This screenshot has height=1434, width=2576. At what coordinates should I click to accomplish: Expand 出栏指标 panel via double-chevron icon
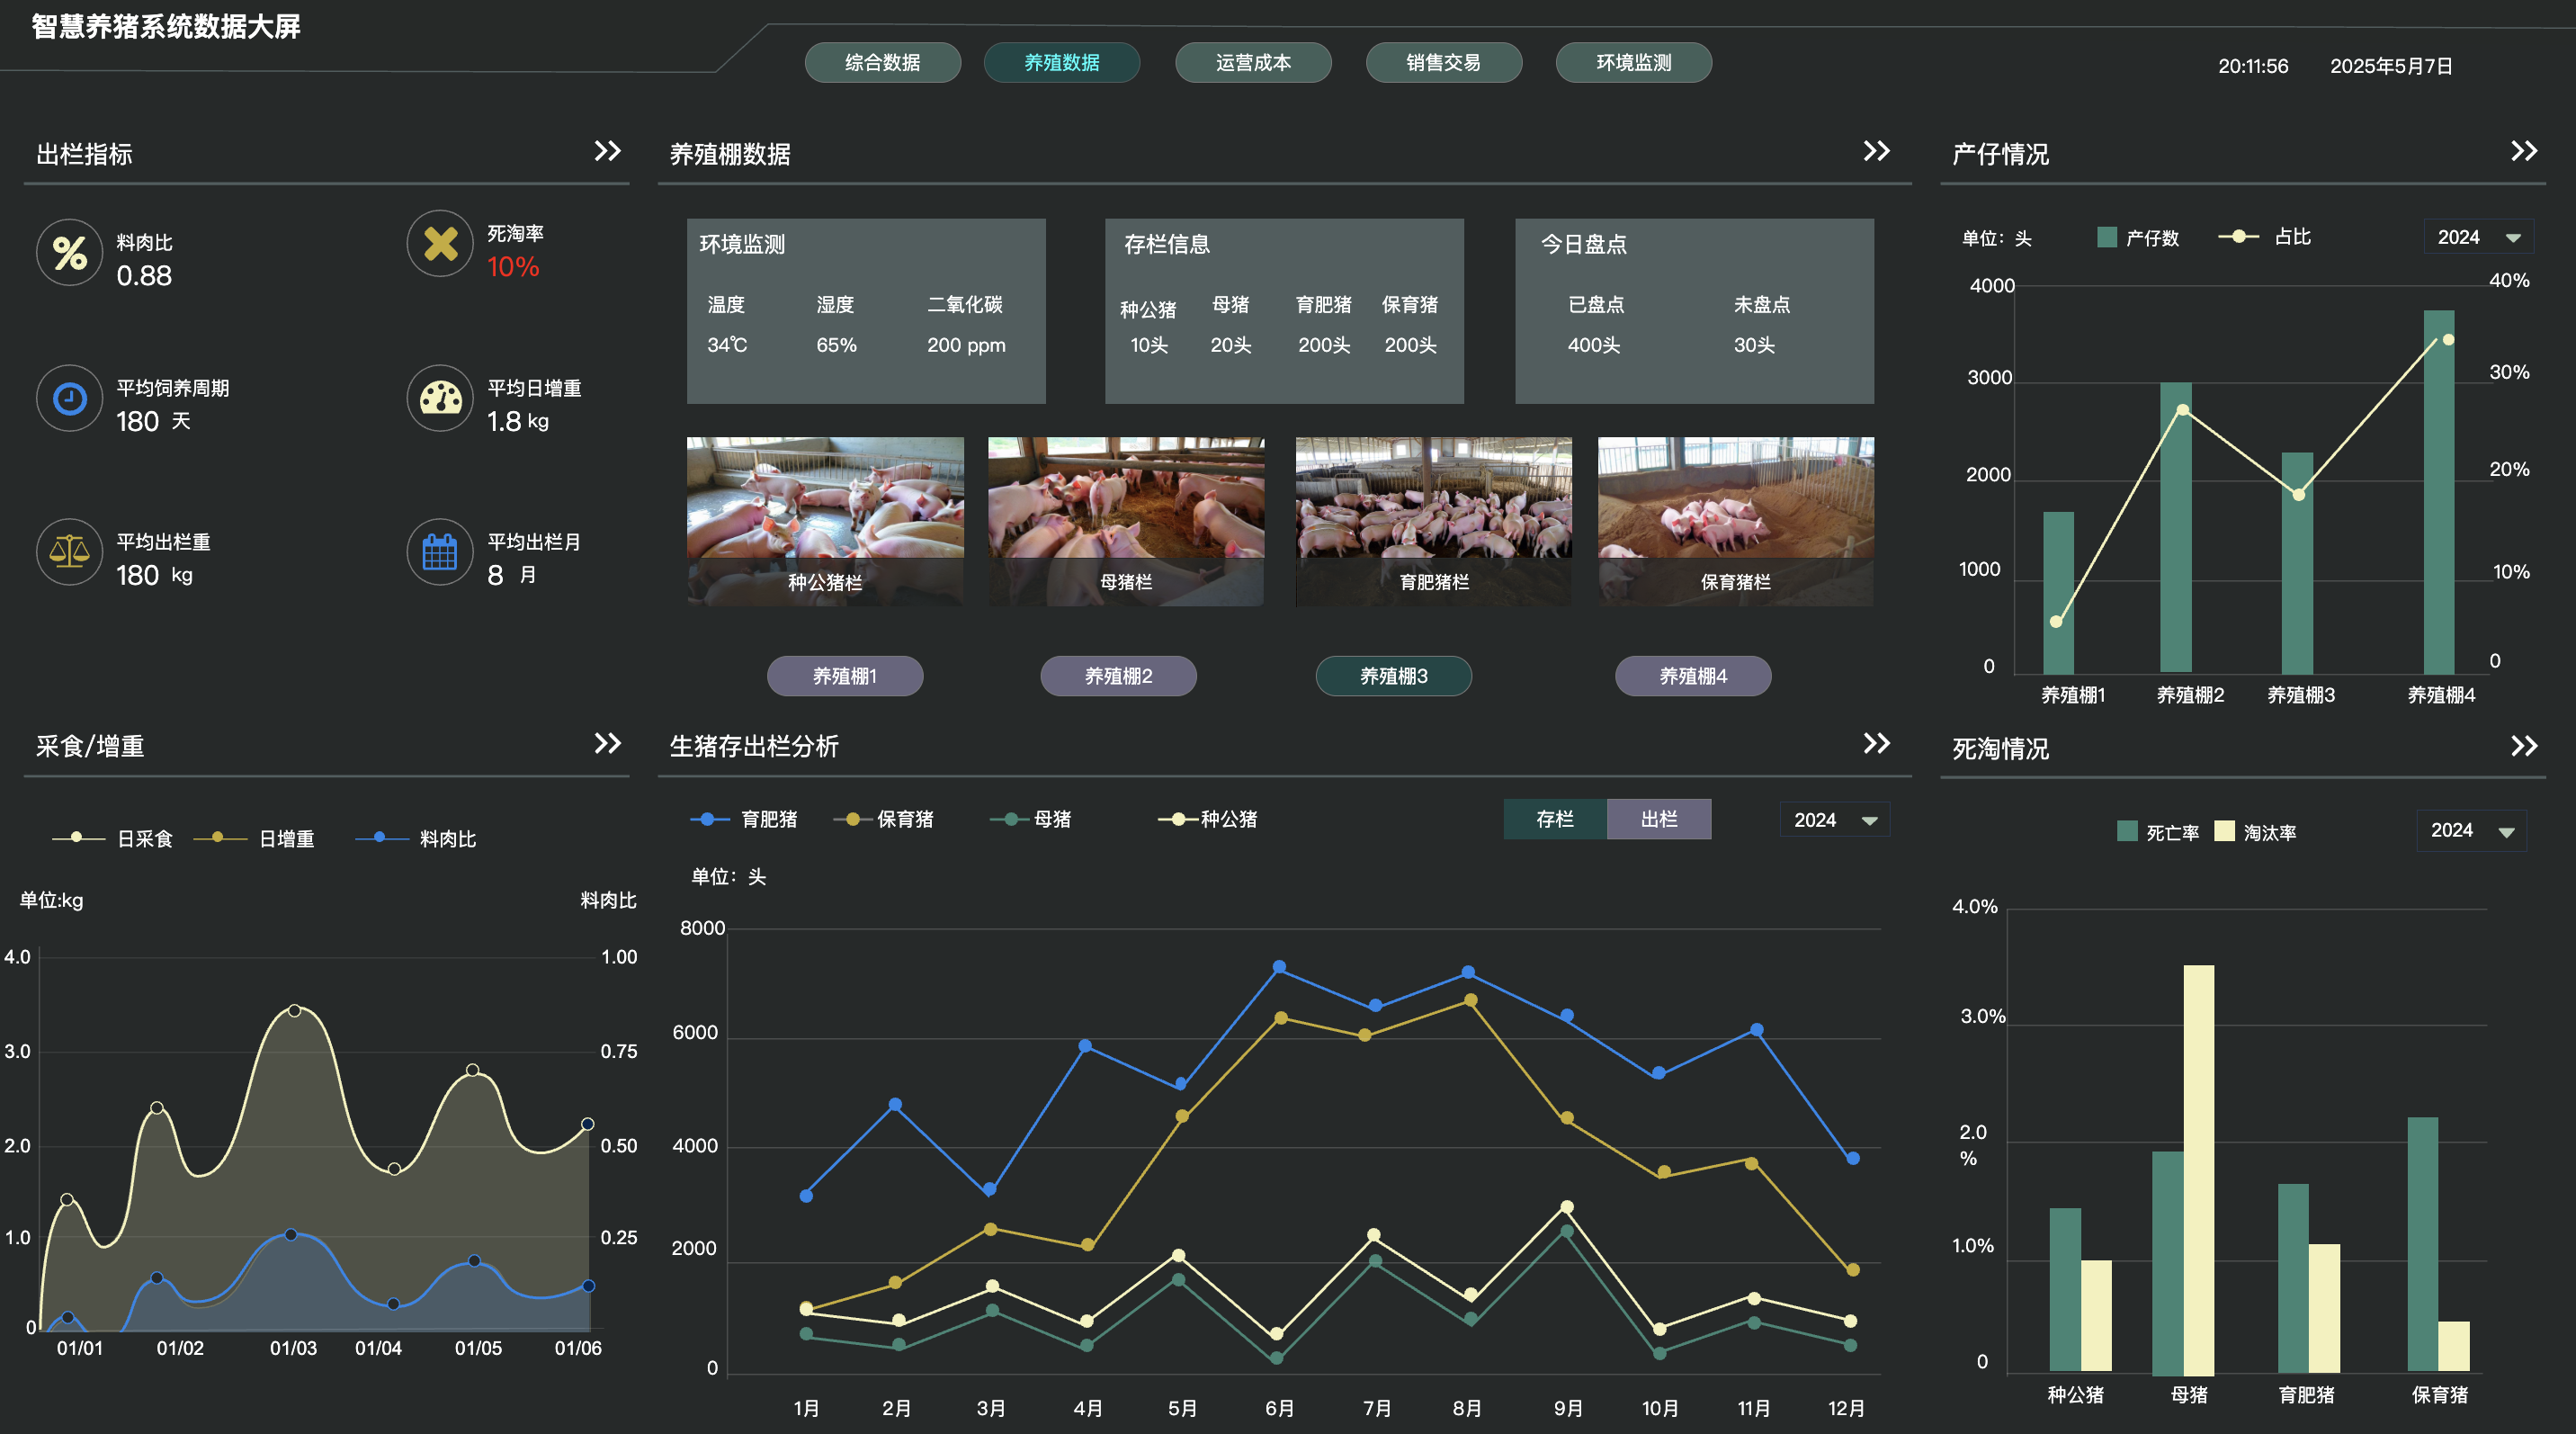coord(607,151)
